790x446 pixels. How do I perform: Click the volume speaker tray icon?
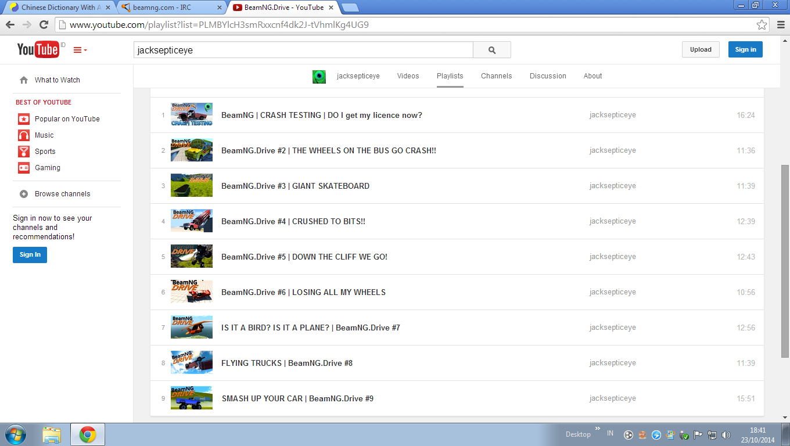[726, 434]
